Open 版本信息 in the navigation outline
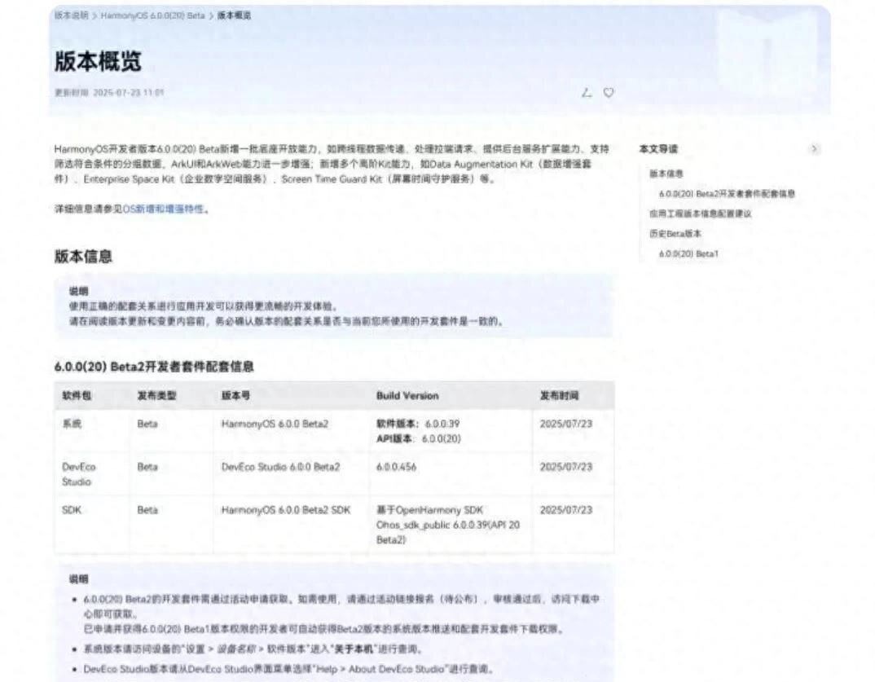The width and height of the screenshot is (875, 682). pyautogui.click(x=664, y=173)
